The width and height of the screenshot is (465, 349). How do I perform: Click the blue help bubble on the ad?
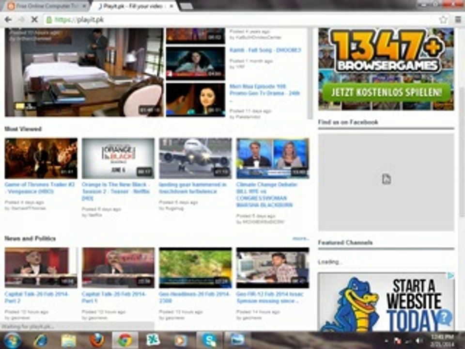[444, 318]
